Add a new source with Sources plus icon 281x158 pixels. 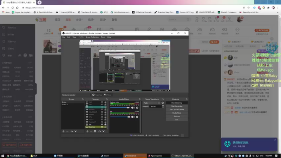(87, 131)
